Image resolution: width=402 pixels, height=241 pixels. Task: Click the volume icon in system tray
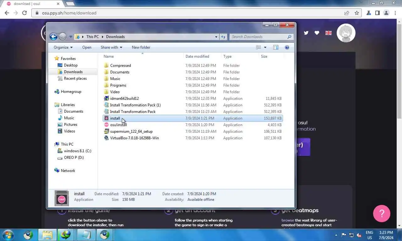[x=359, y=235]
